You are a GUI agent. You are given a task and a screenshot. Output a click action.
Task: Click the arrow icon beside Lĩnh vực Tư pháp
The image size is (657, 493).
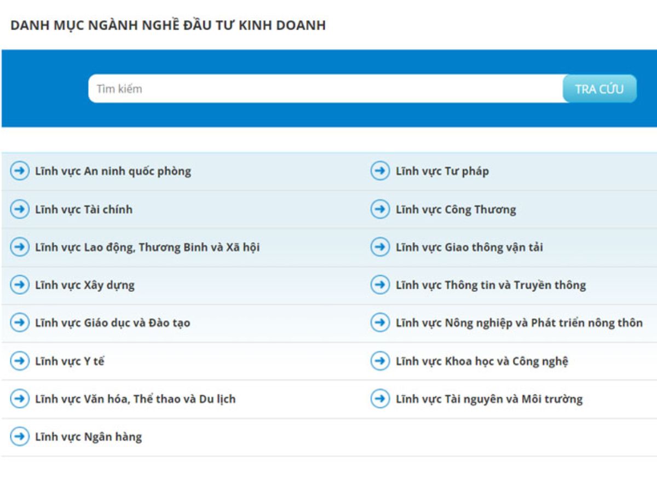379,171
